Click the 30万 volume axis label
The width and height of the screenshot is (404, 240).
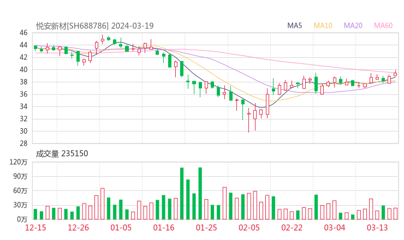coord(20,205)
